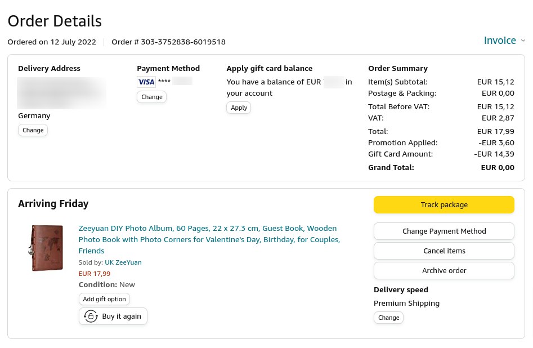Click the Grand Total amount
Viewport: 533px width, 348px height.
497,167
